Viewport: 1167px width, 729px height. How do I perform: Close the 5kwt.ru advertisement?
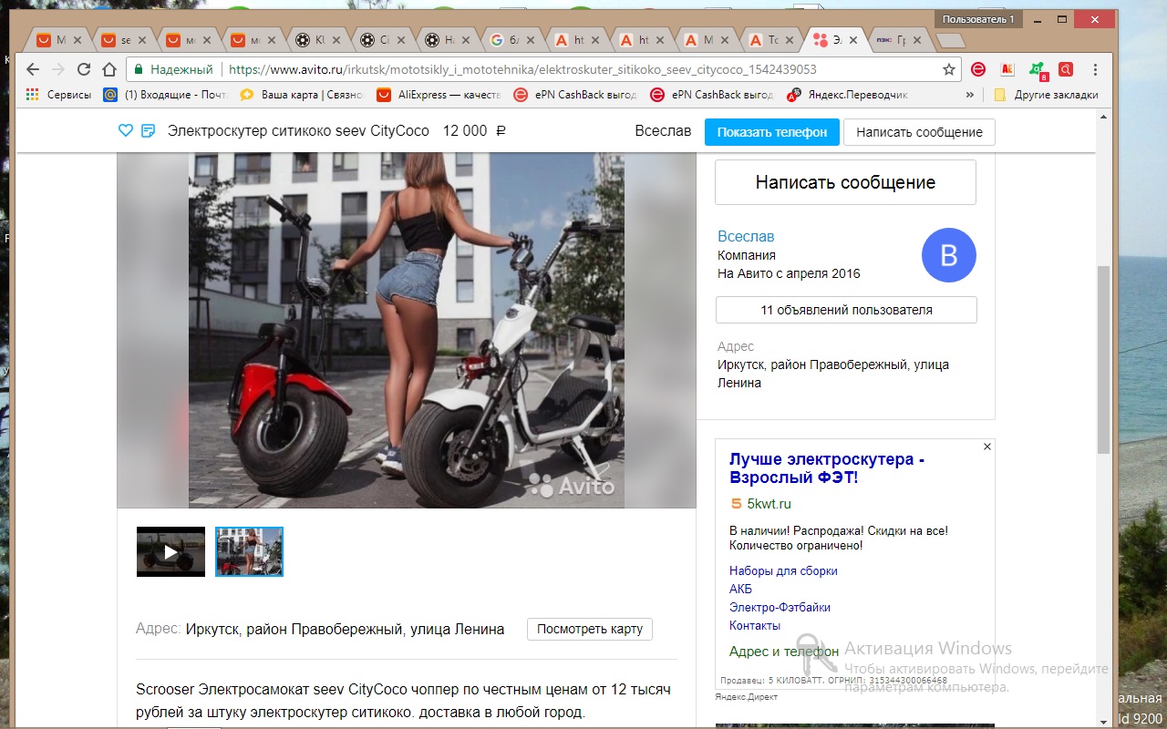(986, 447)
